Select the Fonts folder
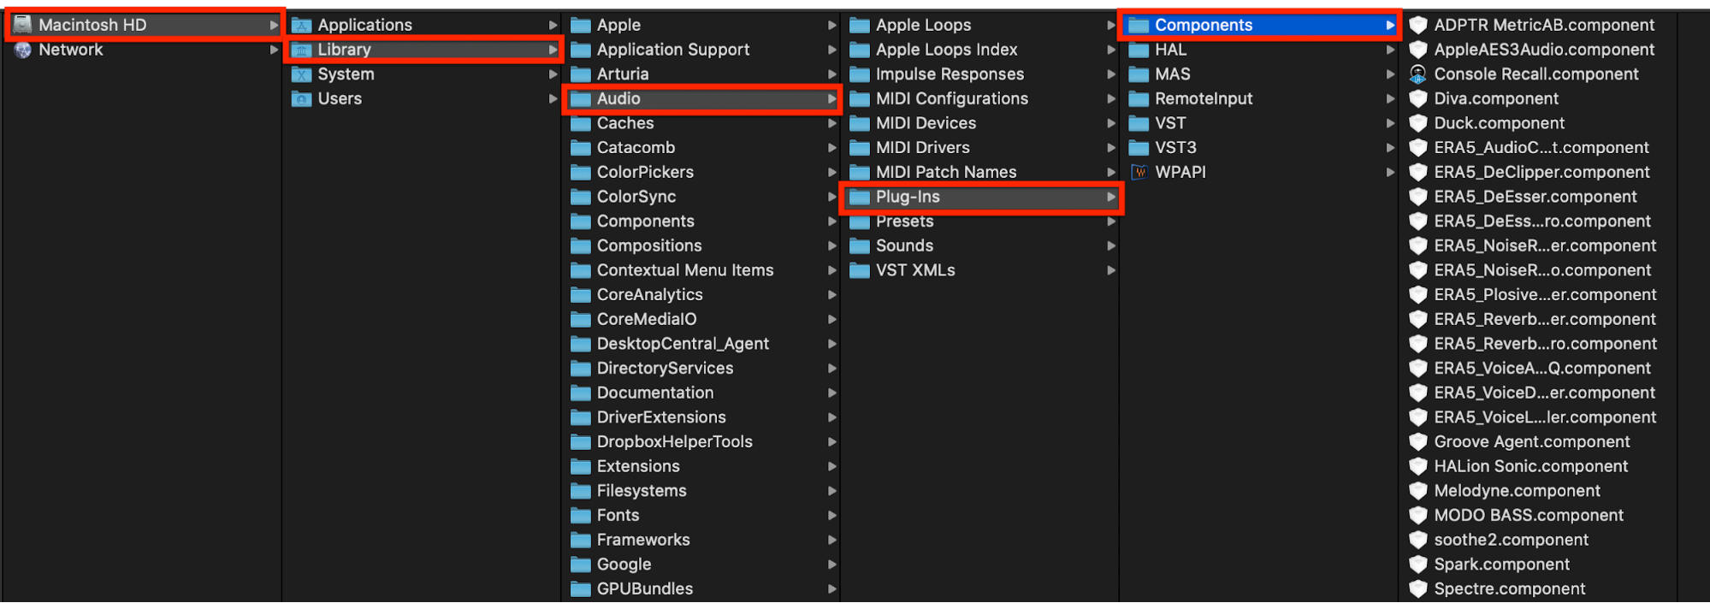Image resolution: width=1710 pixels, height=603 pixels. click(618, 515)
